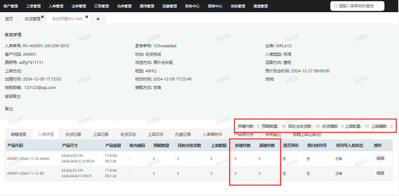
Task: Show the 托盘记录 tab
Action: [183, 134]
